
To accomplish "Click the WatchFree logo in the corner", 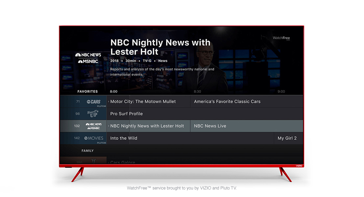I will [x=281, y=38].
